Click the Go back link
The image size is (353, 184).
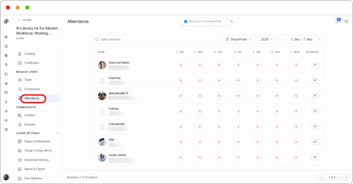click(x=25, y=20)
